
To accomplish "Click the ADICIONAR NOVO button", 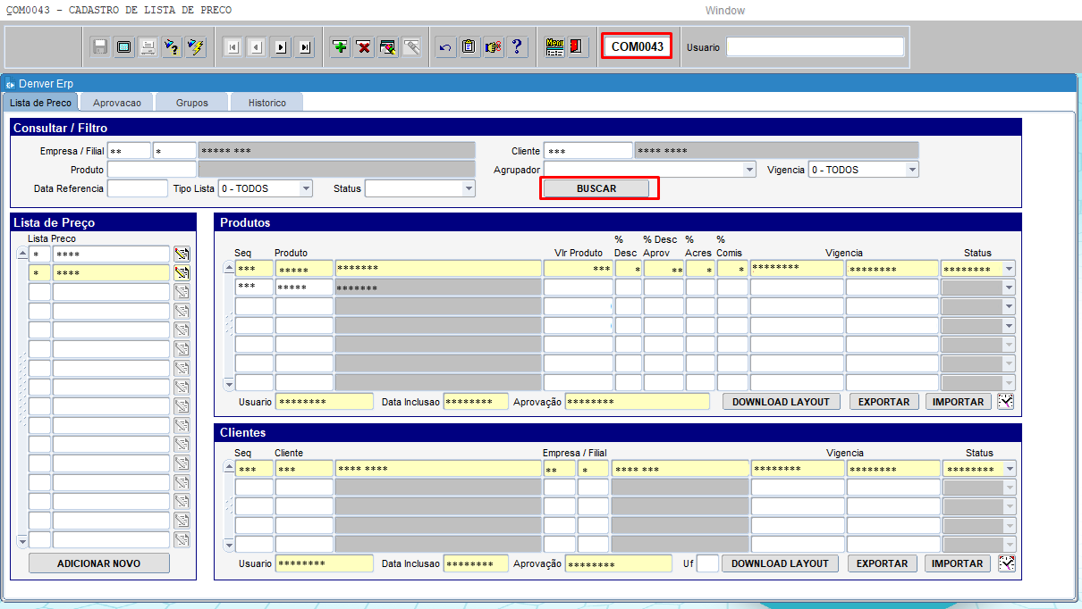I will click(98, 563).
